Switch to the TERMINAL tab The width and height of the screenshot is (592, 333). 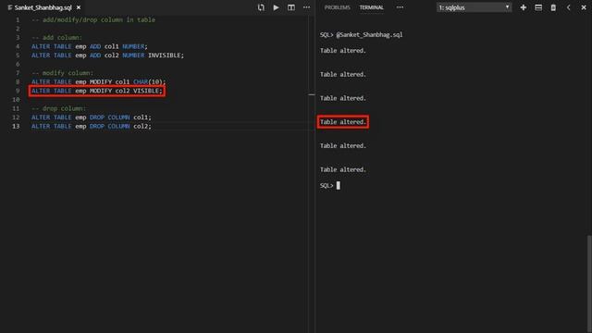(x=371, y=7)
